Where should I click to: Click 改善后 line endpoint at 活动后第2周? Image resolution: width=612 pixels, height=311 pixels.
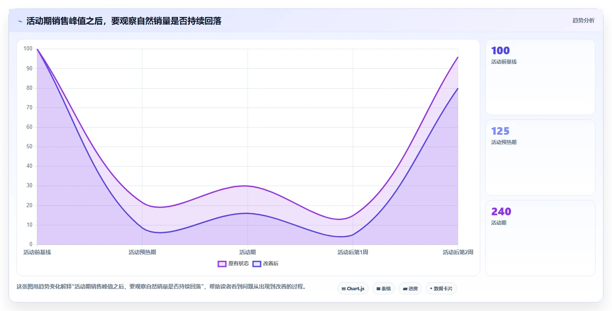tap(458, 88)
